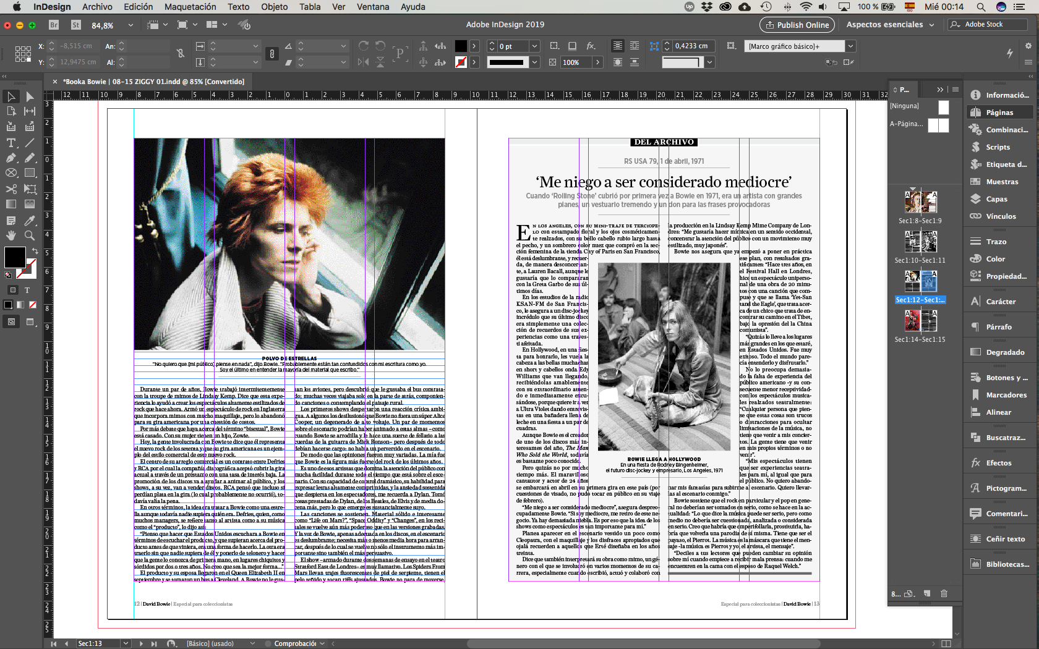Enable wrap around bounding box
This screenshot has width=1039, height=649.
635,46
